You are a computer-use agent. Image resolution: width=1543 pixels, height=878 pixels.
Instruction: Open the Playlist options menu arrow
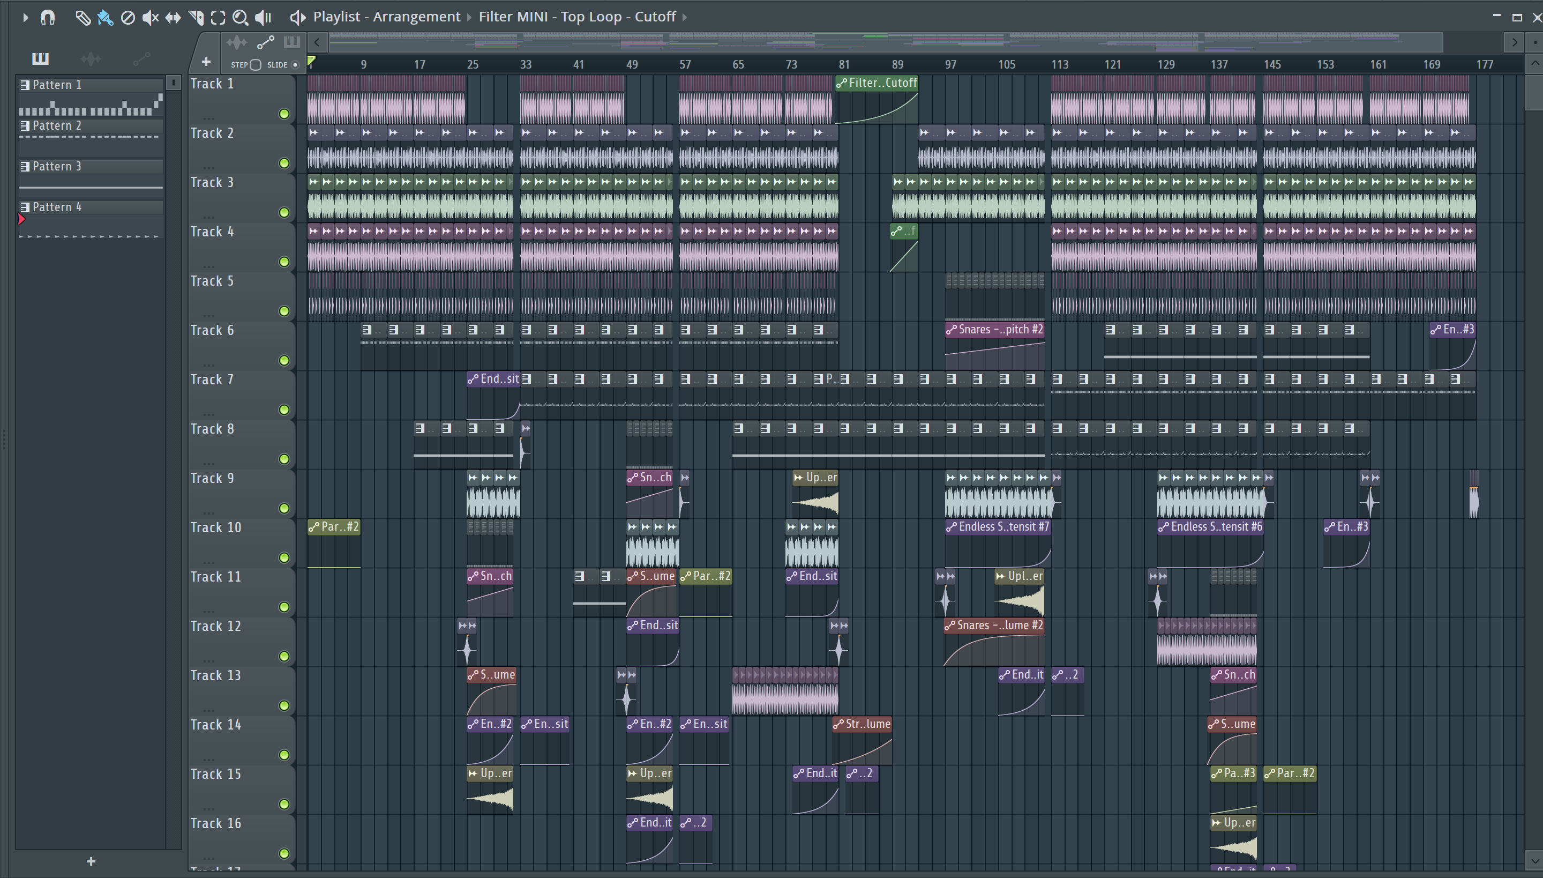(x=25, y=18)
